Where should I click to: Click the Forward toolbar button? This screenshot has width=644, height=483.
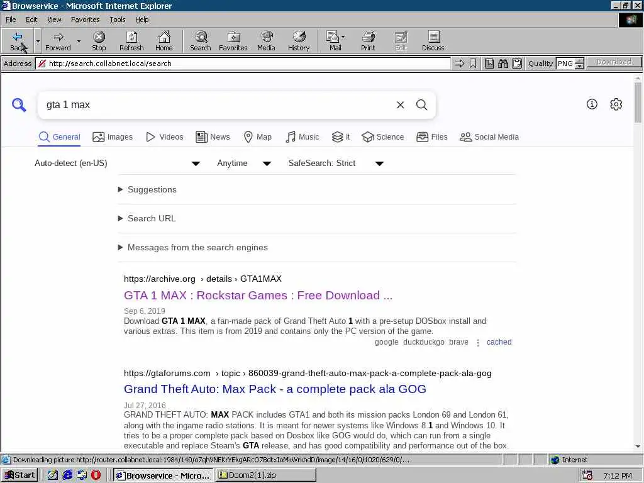click(x=58, y=41)
